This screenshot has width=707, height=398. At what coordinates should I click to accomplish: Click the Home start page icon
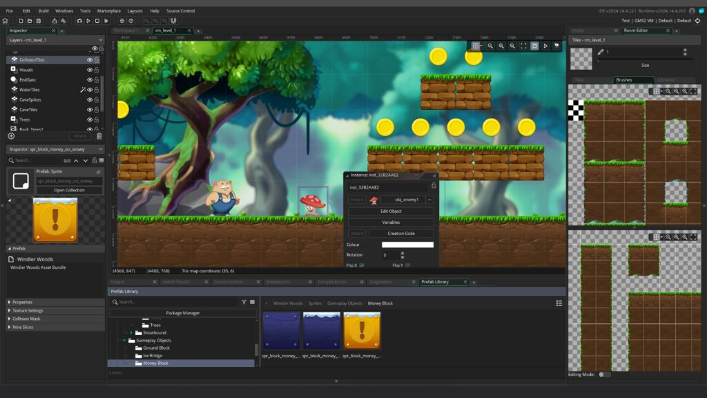(x=6, y=21)
